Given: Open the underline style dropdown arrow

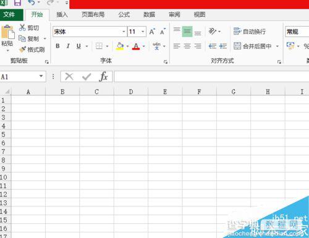Looking at the screenshot, I should tap(87, 46).
